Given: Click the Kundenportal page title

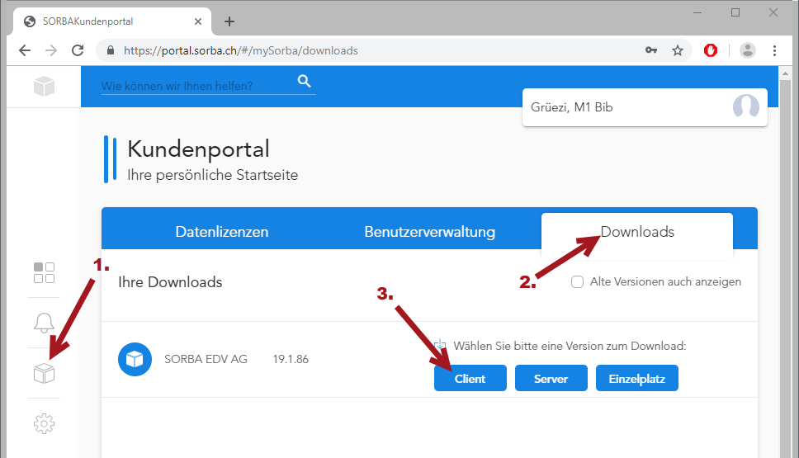Looking at the screenshot, I should (198, 149).
